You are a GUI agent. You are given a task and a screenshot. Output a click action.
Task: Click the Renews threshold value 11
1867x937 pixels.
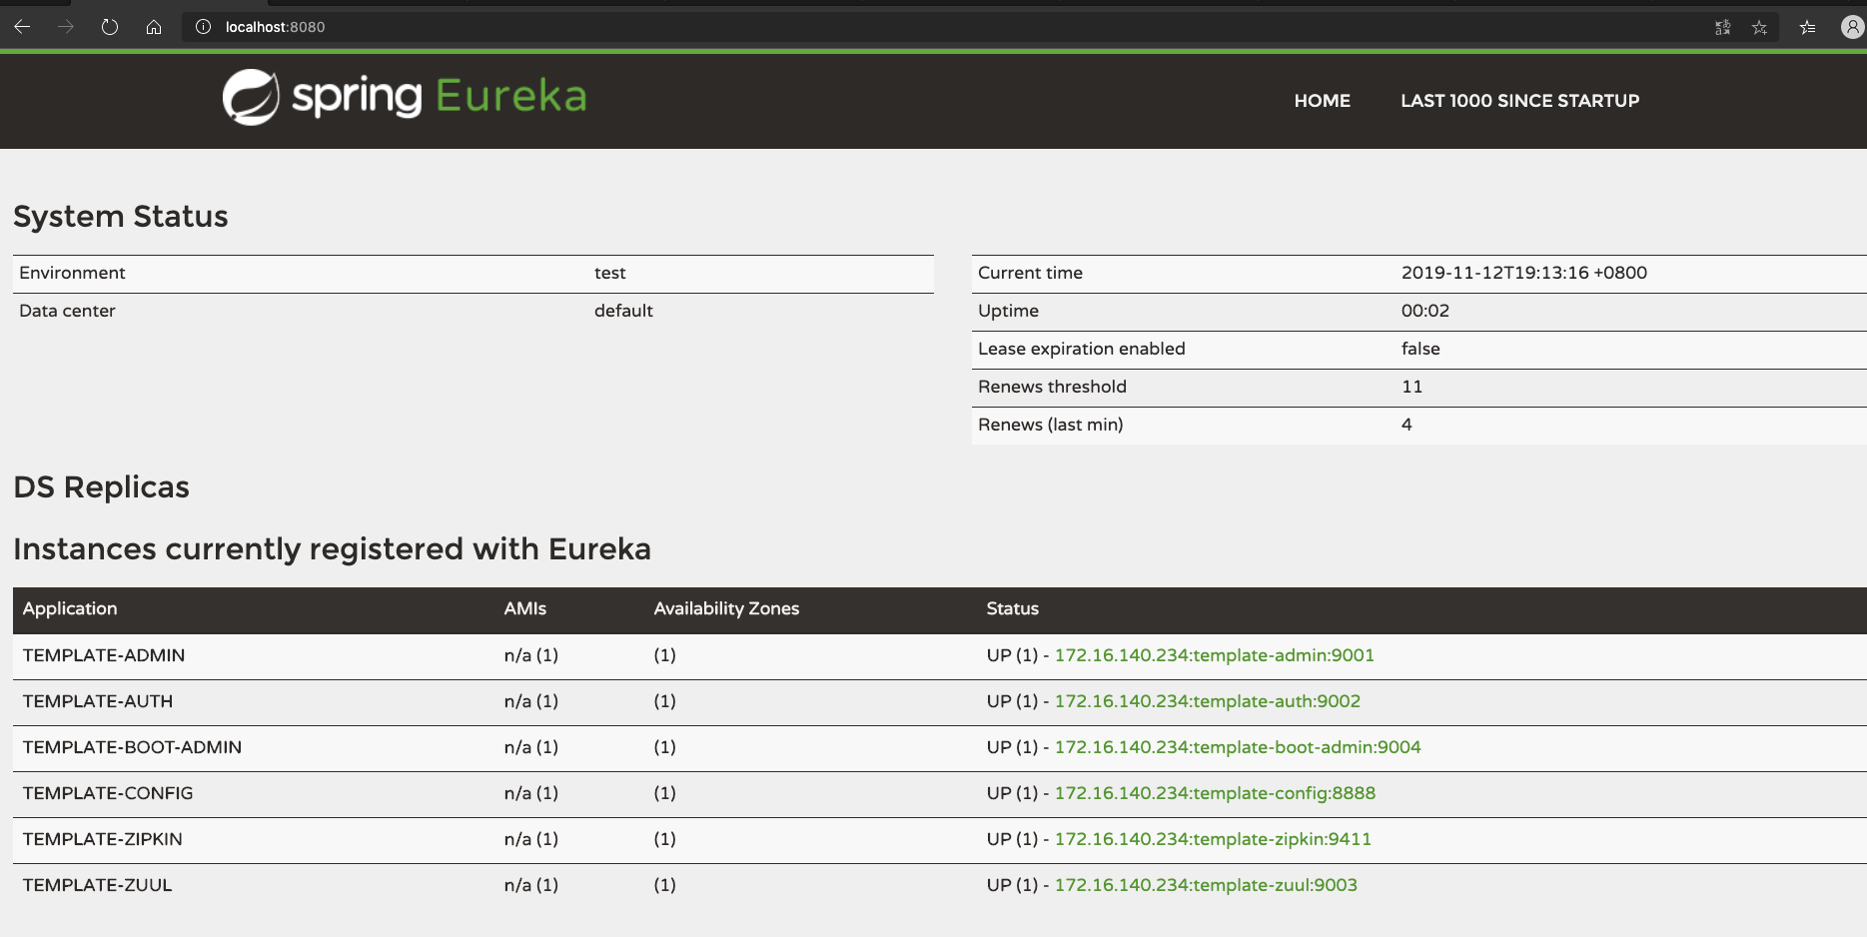click(1411, 388)
